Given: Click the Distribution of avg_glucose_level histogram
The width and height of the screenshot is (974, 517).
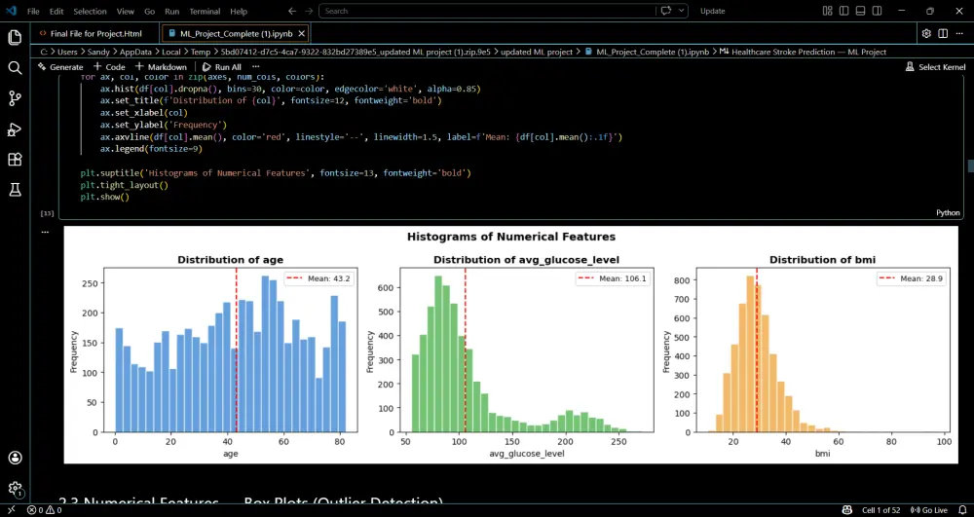Looking at the screenshot, I should click(x=527, y=351).
